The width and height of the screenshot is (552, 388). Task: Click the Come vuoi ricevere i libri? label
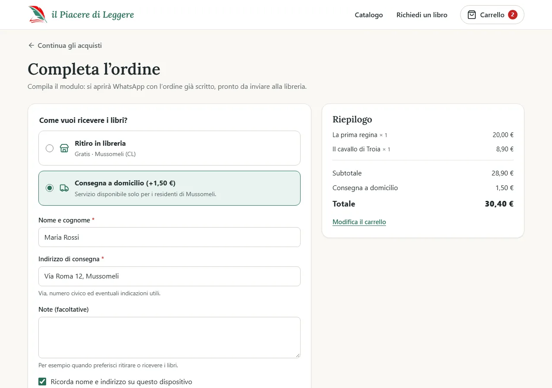point(83,120)
